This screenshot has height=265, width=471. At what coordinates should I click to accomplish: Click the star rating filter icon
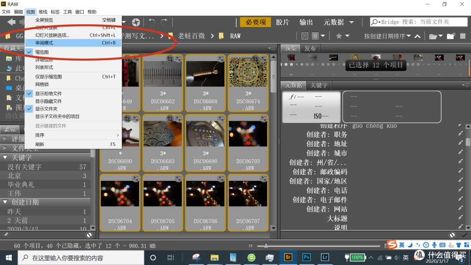[339, 36]
